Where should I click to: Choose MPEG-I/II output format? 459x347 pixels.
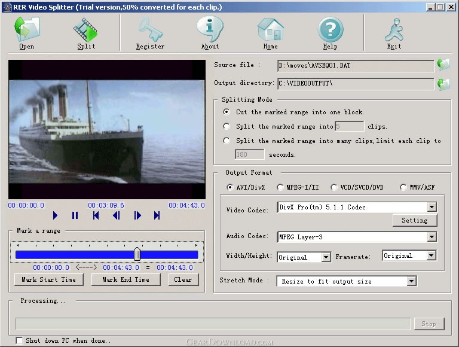coord(280,187)
